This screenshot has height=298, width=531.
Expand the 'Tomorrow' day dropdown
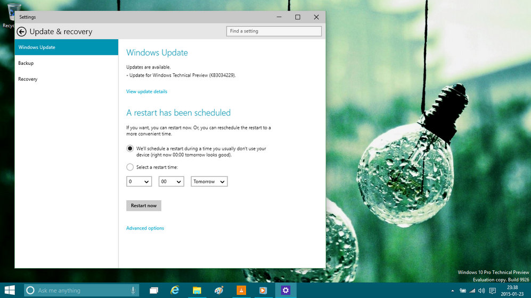209,182
